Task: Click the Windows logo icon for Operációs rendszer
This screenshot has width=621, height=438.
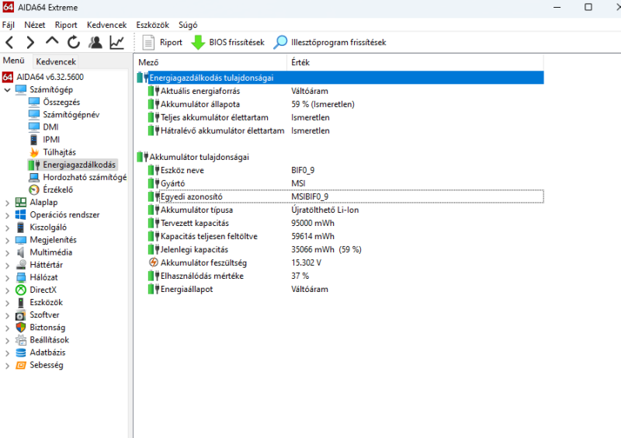Action: click(x=21, y=215)
